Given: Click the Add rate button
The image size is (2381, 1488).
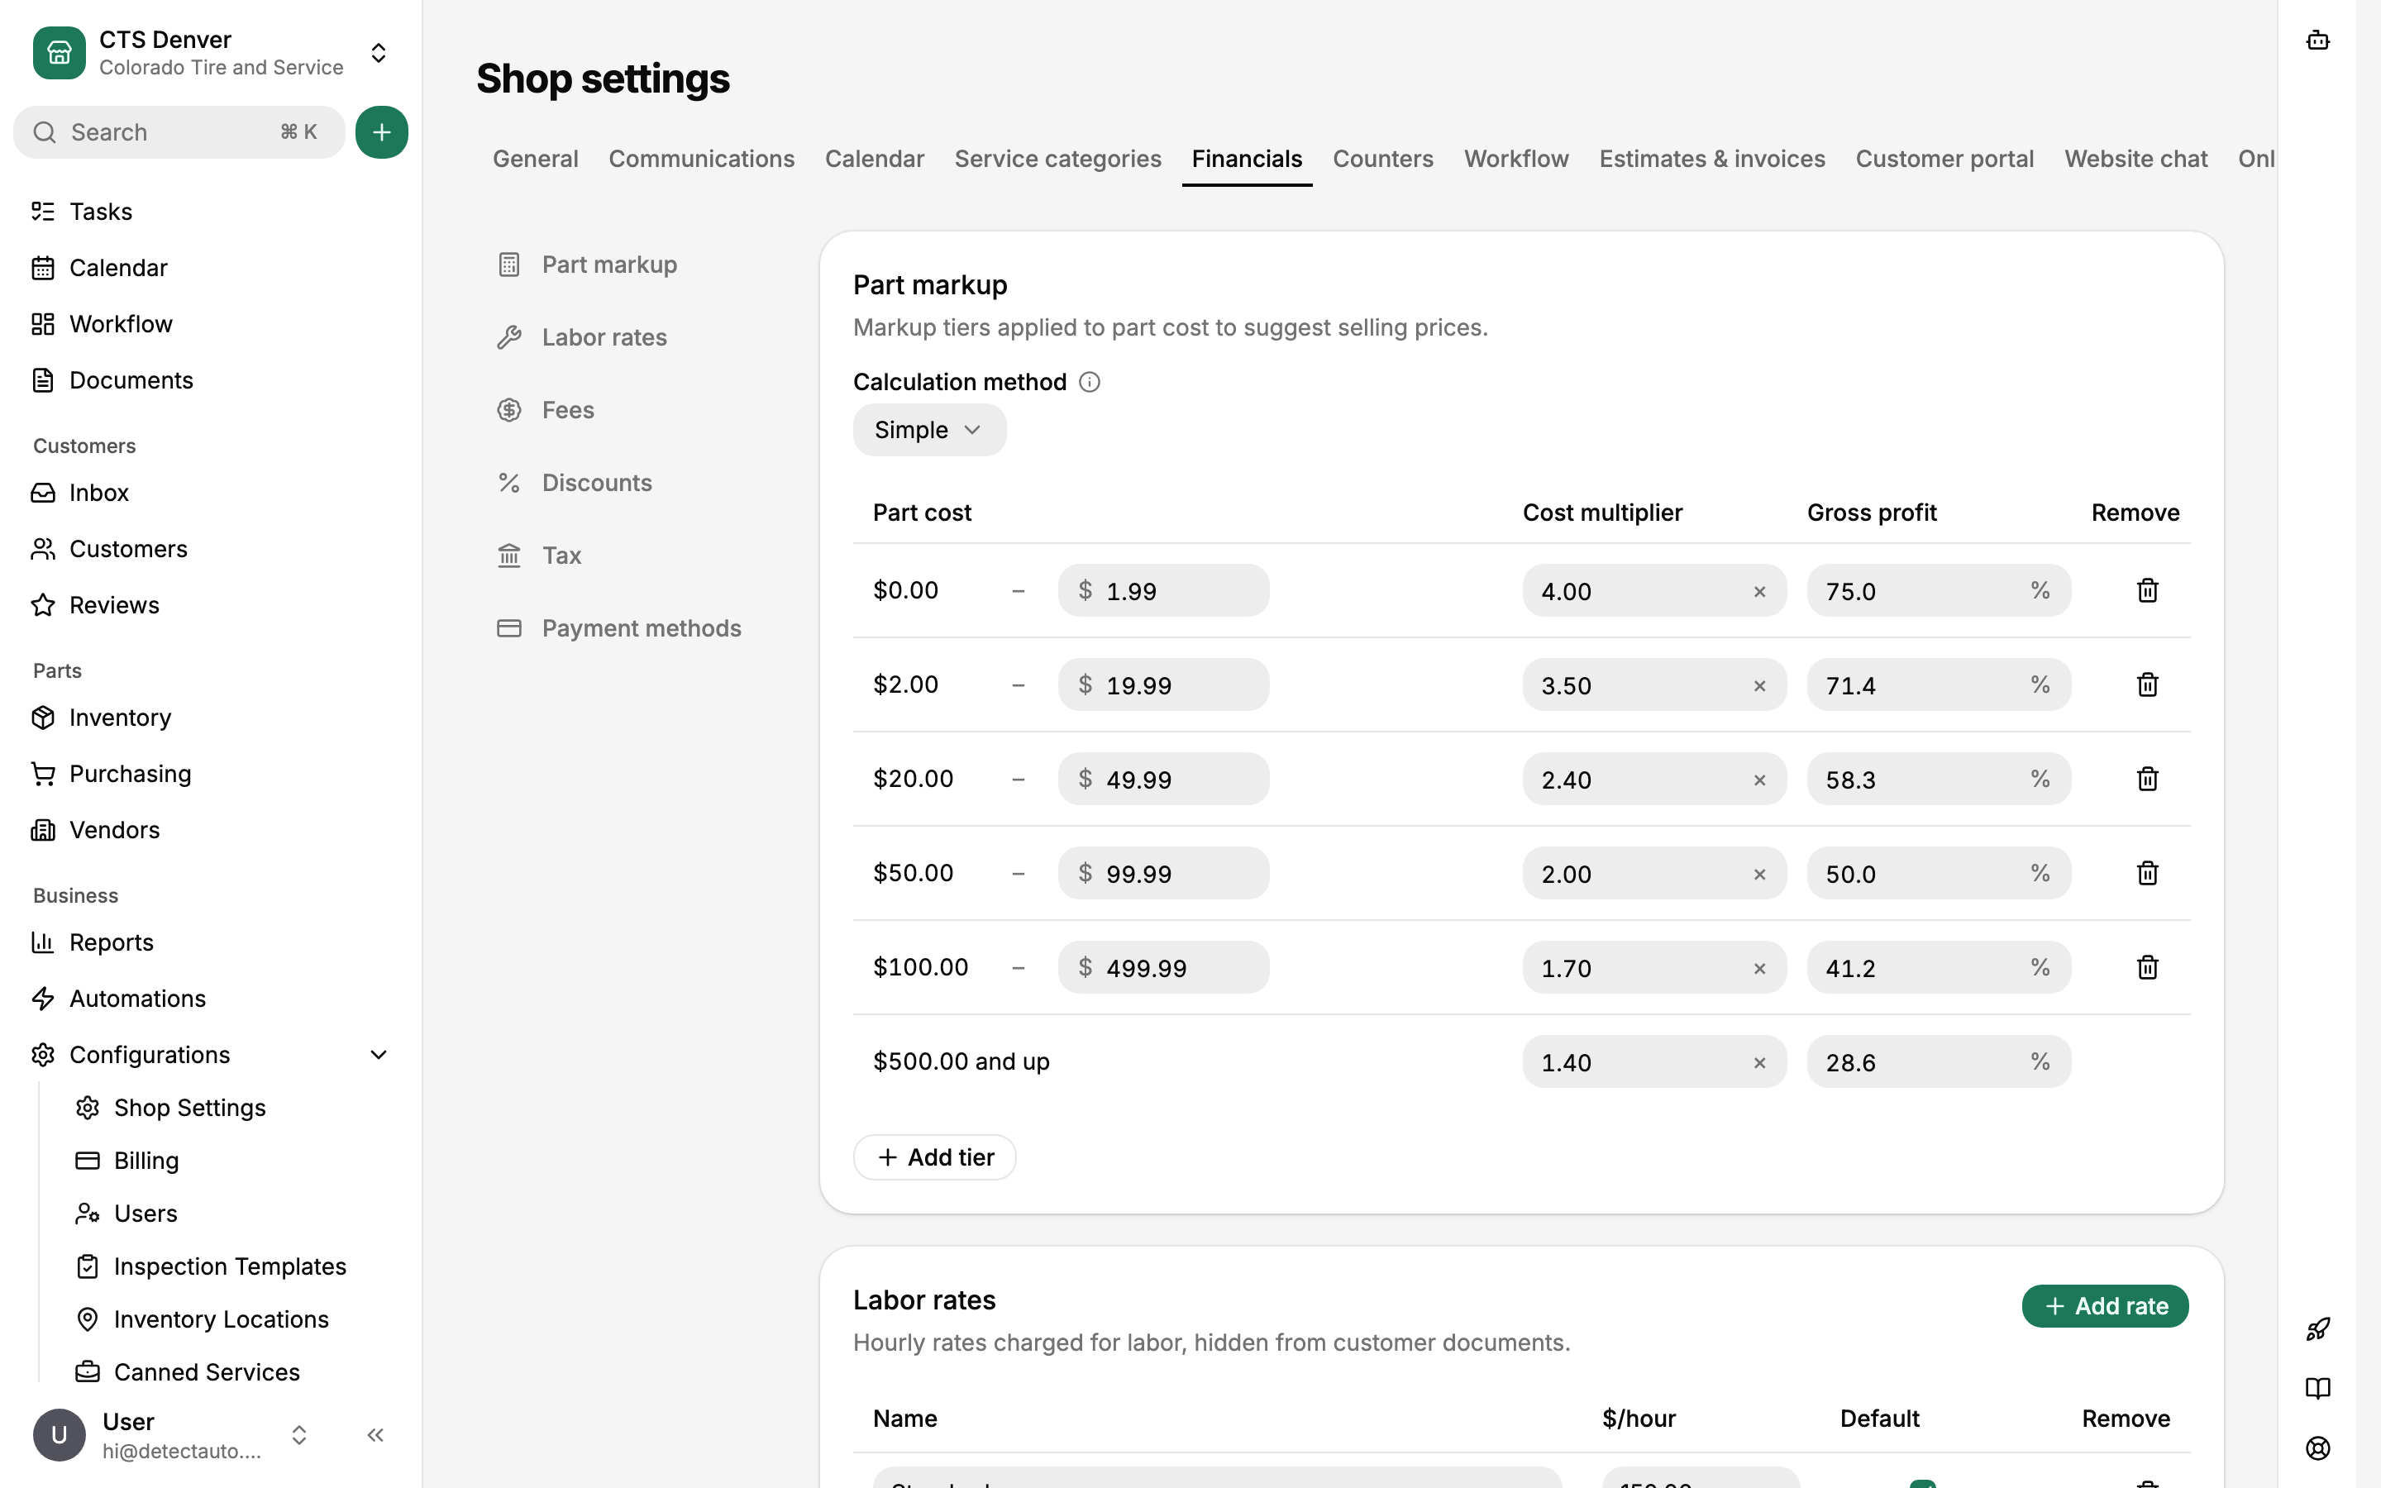Looking at the screenshot, I should tap(2106, 1306).
